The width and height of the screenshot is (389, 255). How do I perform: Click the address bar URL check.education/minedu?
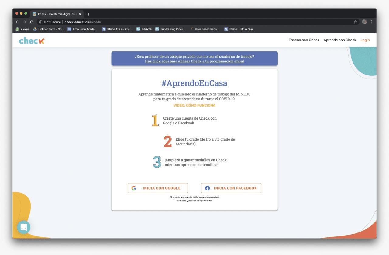point(83,22)
